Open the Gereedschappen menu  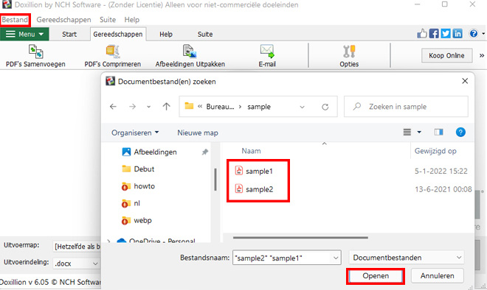click(63, 20)
